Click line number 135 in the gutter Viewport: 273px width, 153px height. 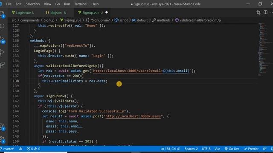pos(16,66)
